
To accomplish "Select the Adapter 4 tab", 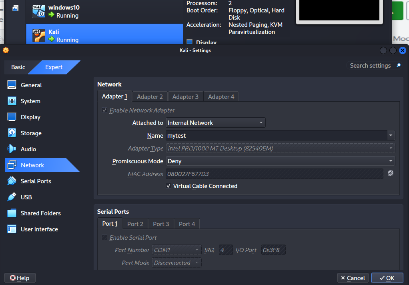I will [x=221, y=96].
